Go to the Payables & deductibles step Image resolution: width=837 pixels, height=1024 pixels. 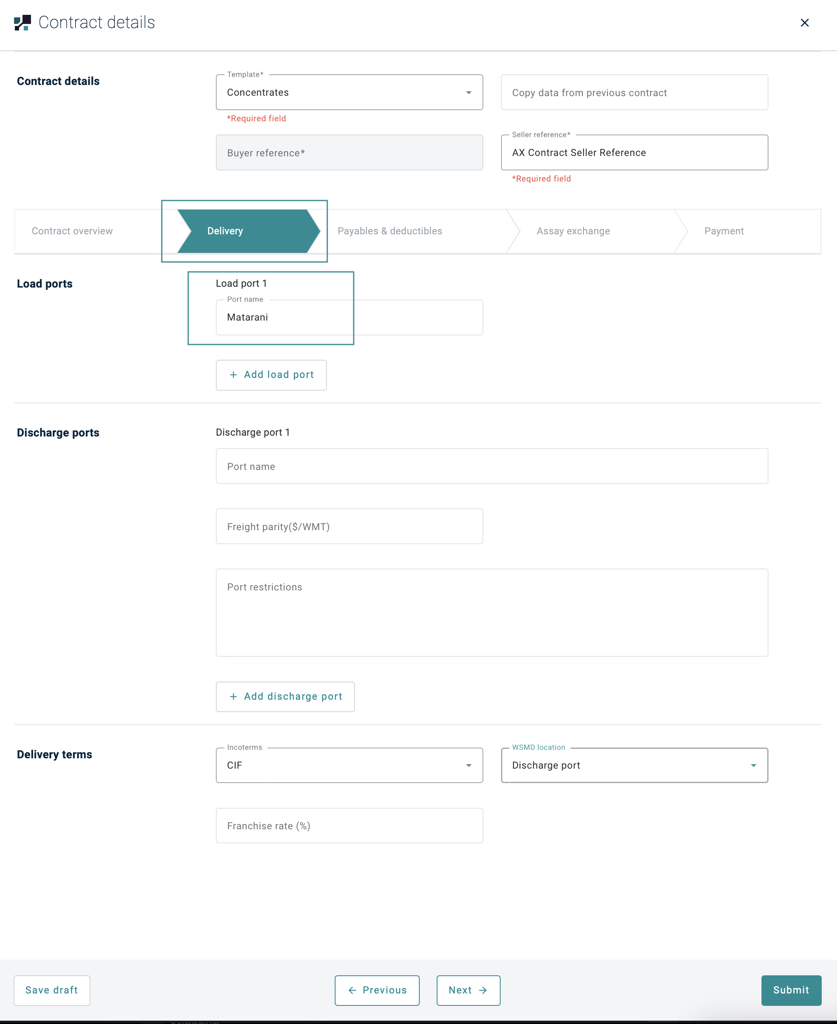tap(390, 231)
